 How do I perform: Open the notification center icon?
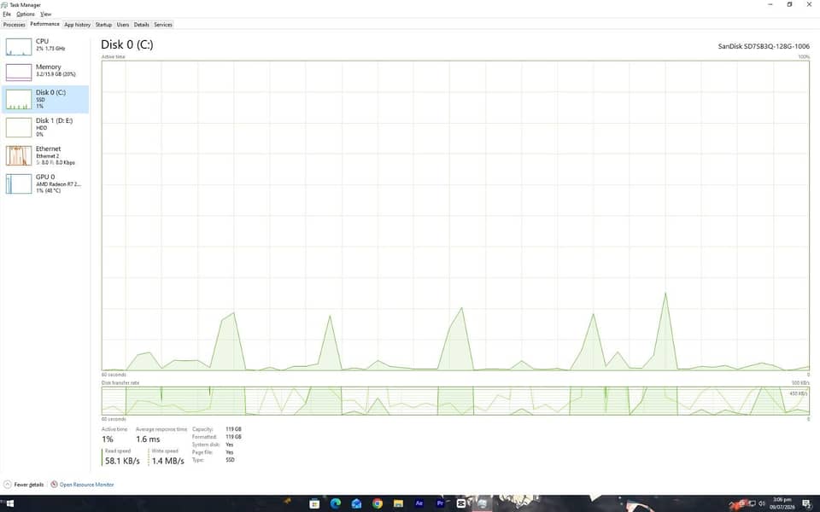coord(806,503)
